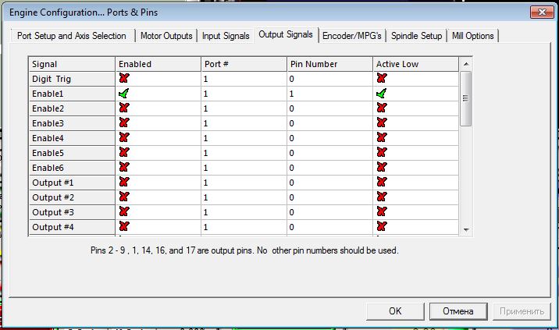Set Active Low for Enable6
The width and height of the screenshot is (559, 330).
click(382, 168)
